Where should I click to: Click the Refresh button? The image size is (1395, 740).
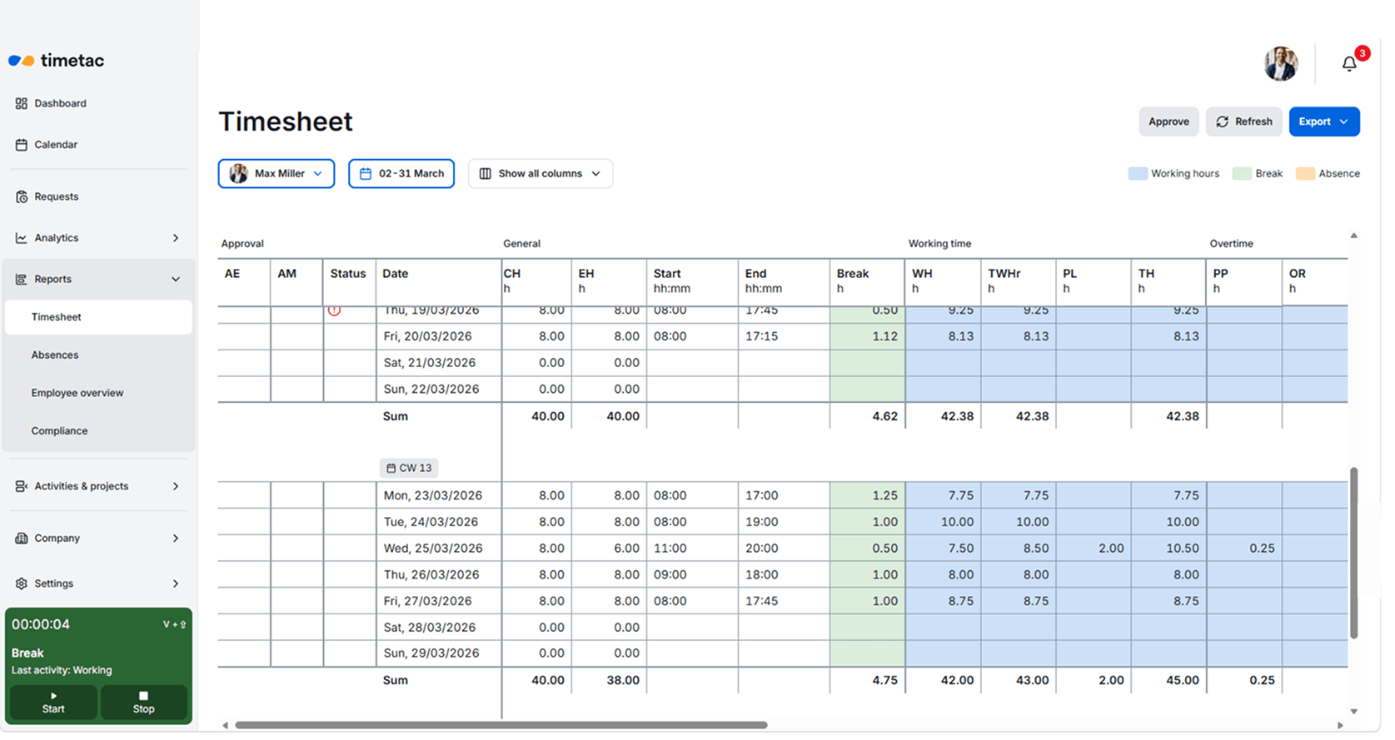pyautogui.click(x=1244, y=122)
